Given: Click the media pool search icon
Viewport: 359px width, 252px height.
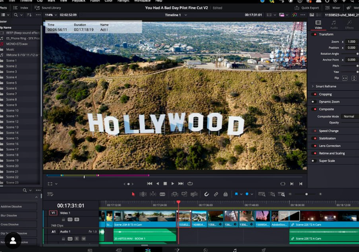Looking at the screenshot, I should 16,15.
